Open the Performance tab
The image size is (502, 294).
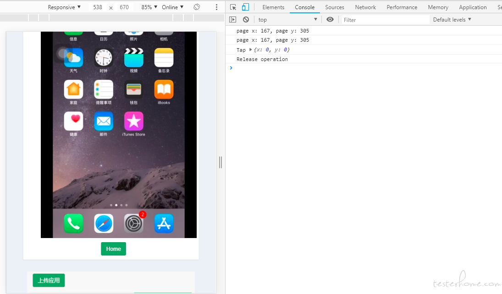402,7
